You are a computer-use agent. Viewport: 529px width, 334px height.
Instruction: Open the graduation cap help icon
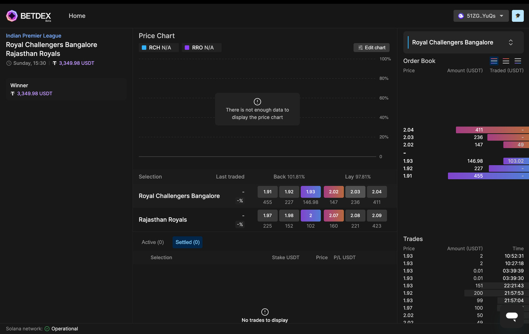pyautogui.click(x=518, y=16)
